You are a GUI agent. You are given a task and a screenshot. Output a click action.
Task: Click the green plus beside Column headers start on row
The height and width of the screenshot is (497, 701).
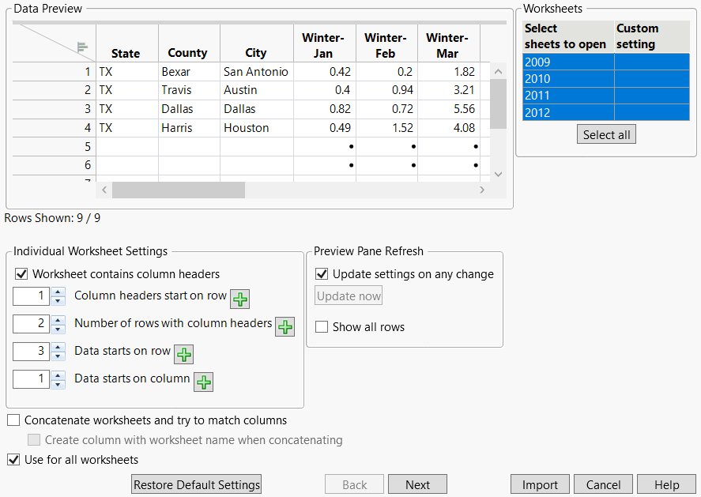(x=239, y=299)
